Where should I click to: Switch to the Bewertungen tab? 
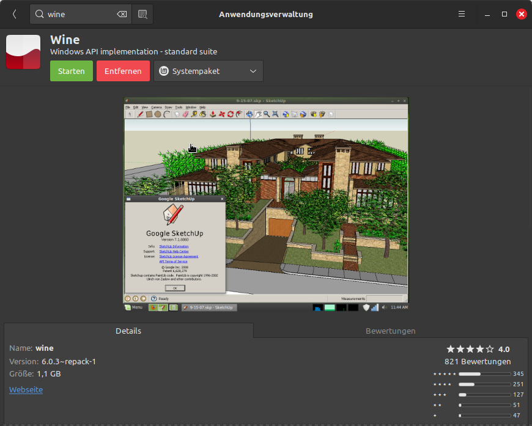coord(391,331)
